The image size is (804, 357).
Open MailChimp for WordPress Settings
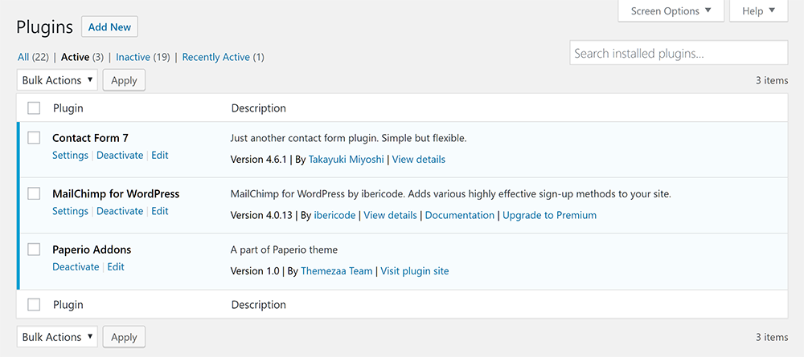point(70,211)
